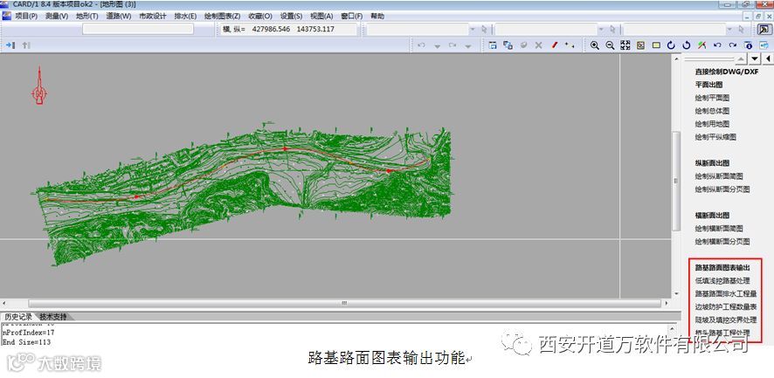Click the gray up-arrow icon on the left toolbar
The image size is (774, 378).
click(x=26, y=45)
